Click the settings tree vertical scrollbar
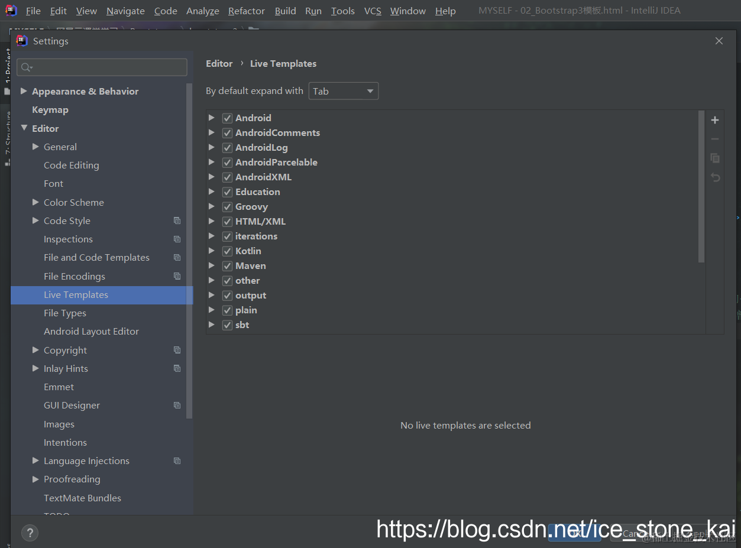Screen dimensions: 741x548 189,251
